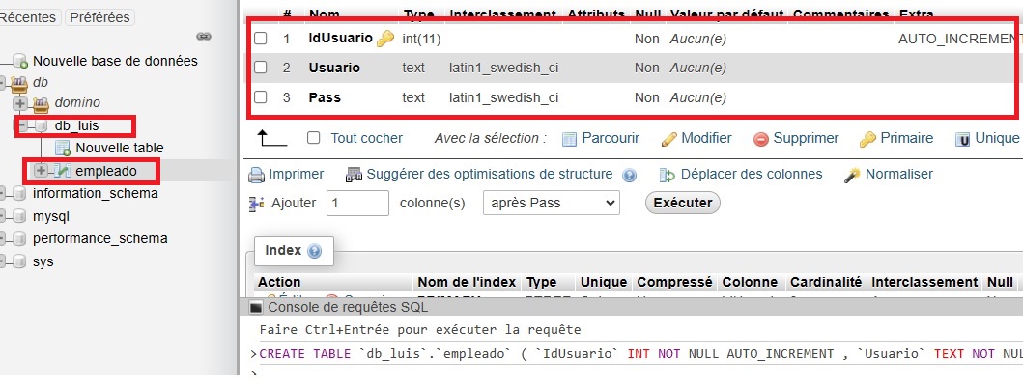This screenshot has width=1023, height=385.
Task: Expand the sys database node
Action: pos(3,261)
